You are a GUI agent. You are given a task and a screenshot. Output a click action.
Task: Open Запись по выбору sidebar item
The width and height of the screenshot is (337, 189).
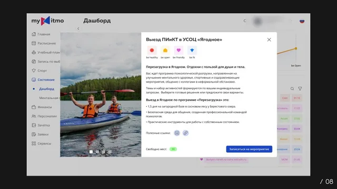click(x=49, y=61)
